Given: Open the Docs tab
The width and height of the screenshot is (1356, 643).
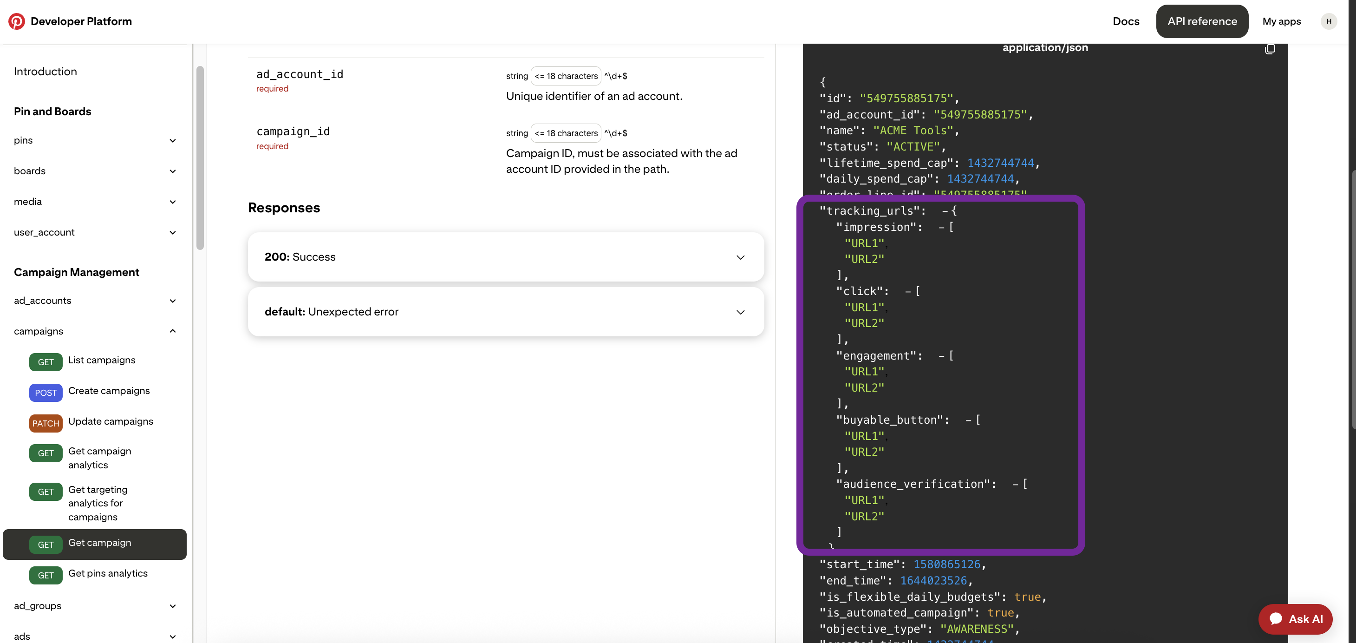Looking at the screenshot, I should [x=1126, y=21].
